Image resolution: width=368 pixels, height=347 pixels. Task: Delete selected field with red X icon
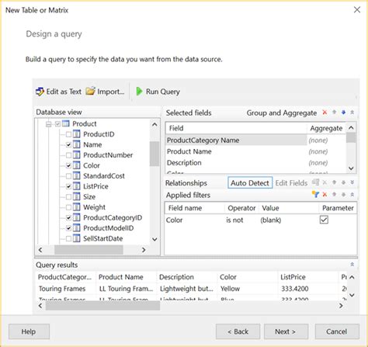pyautogui.click(x=325, y=113)
